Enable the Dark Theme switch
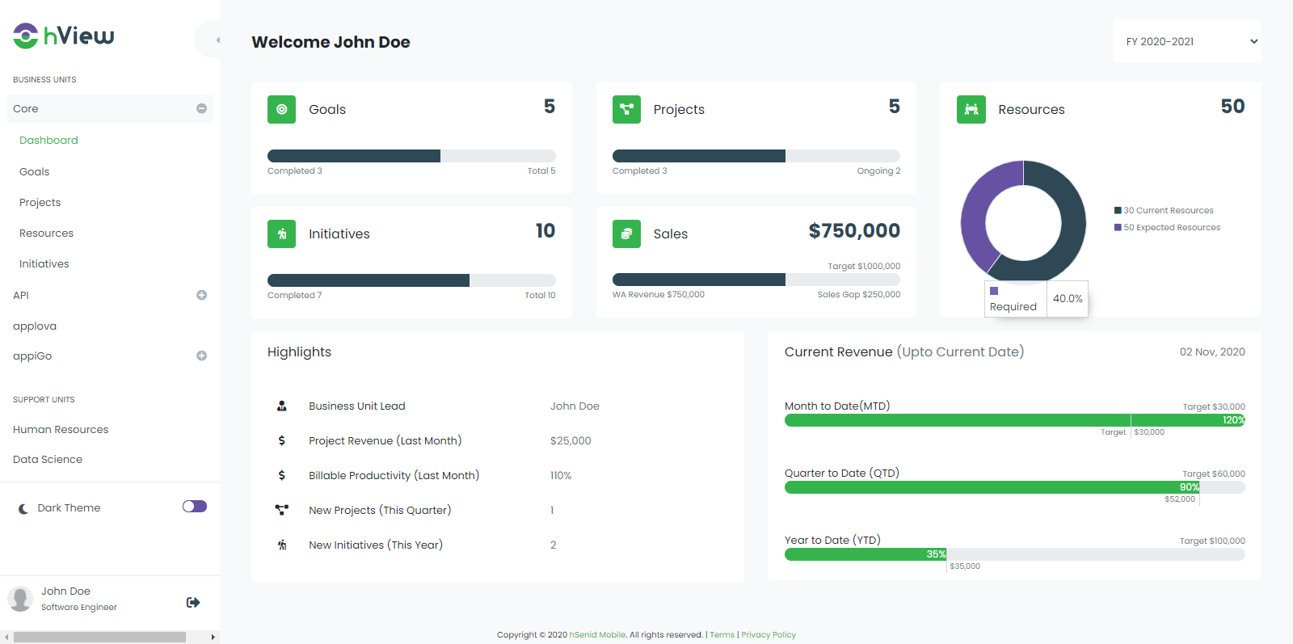Viewport: 1293px width, 644px height. (x=195, y=507)
